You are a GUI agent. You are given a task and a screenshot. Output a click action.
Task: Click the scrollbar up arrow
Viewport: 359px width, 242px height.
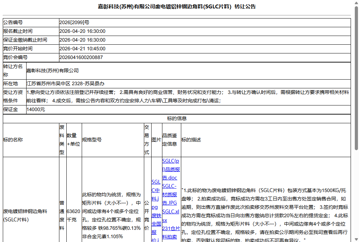click(356, 2)
